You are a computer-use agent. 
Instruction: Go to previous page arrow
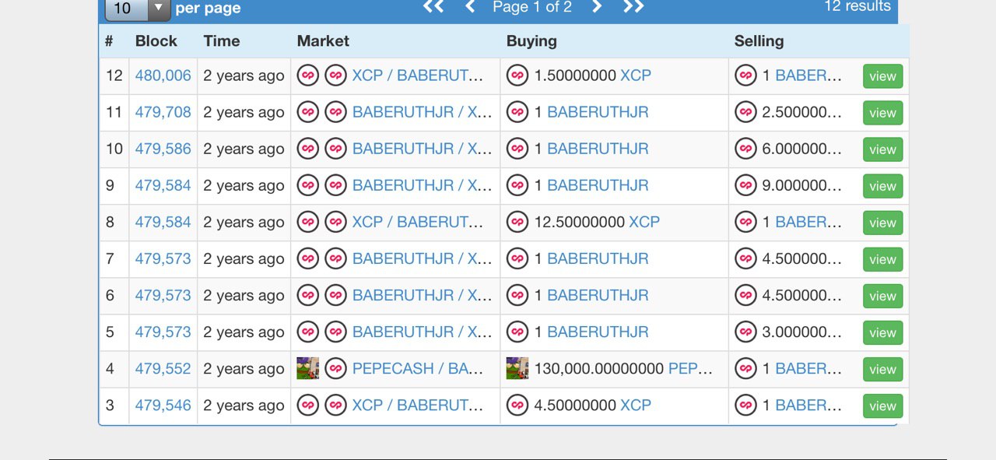point(470,7)
